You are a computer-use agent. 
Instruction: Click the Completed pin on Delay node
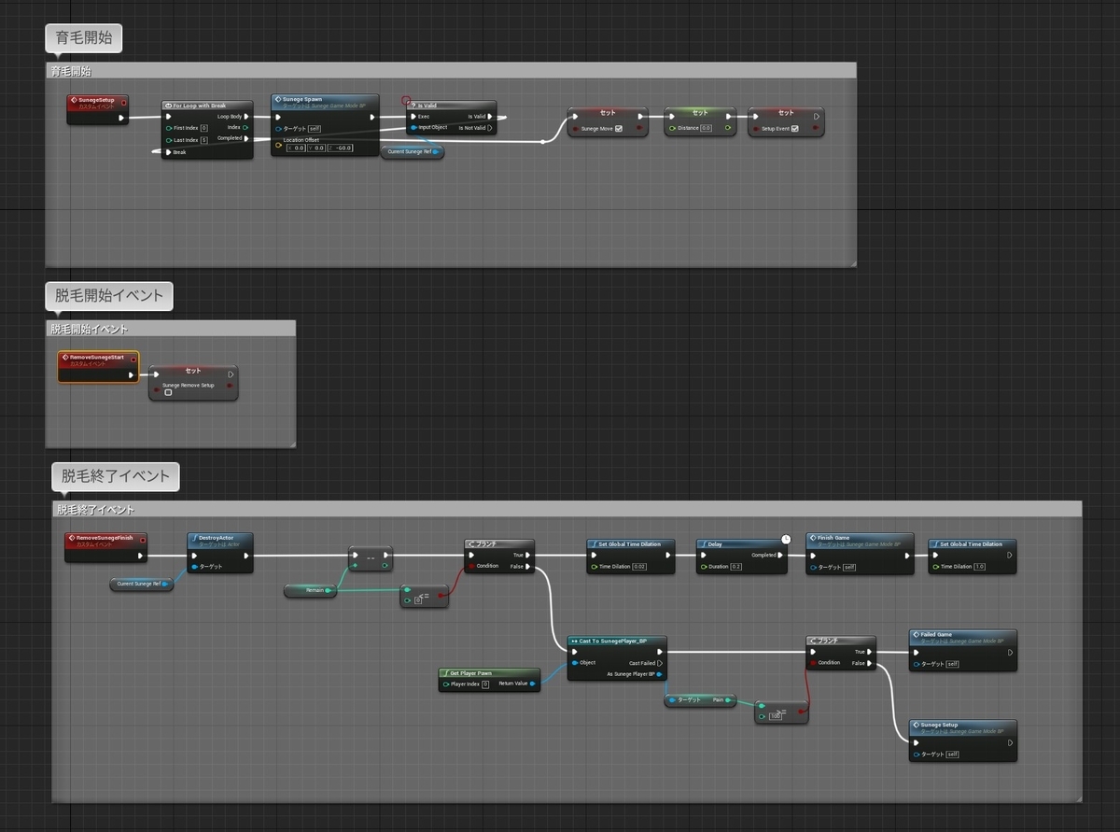pos(781,555)
